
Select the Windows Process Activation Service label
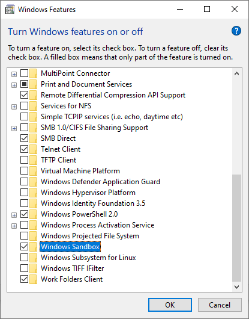(x=98, y=225)
